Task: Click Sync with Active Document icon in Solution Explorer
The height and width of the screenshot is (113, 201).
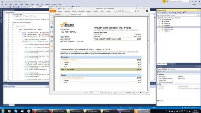Action: tap(173, 13)
